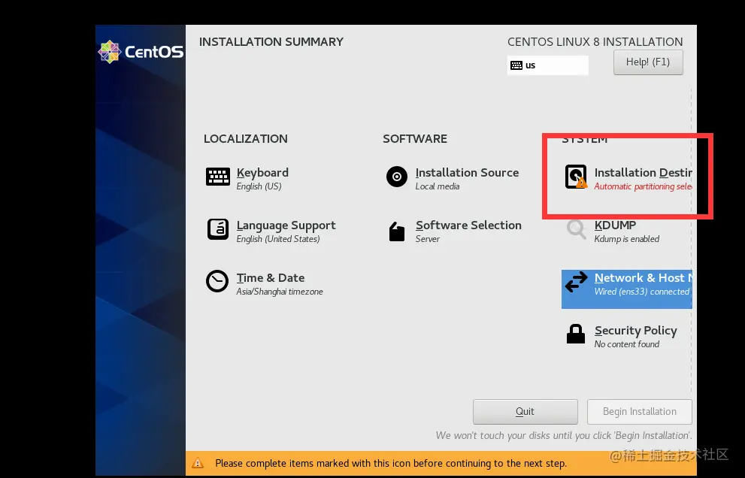Click the Software Selection package icon
745x478 pixels.
point(397,231)
